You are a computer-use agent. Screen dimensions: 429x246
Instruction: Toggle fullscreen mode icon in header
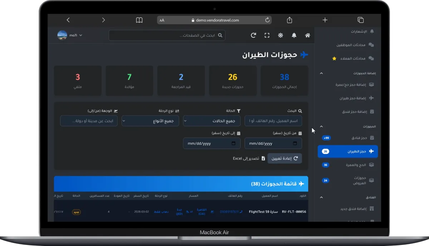pyautogui.click(x=267, y=35)
